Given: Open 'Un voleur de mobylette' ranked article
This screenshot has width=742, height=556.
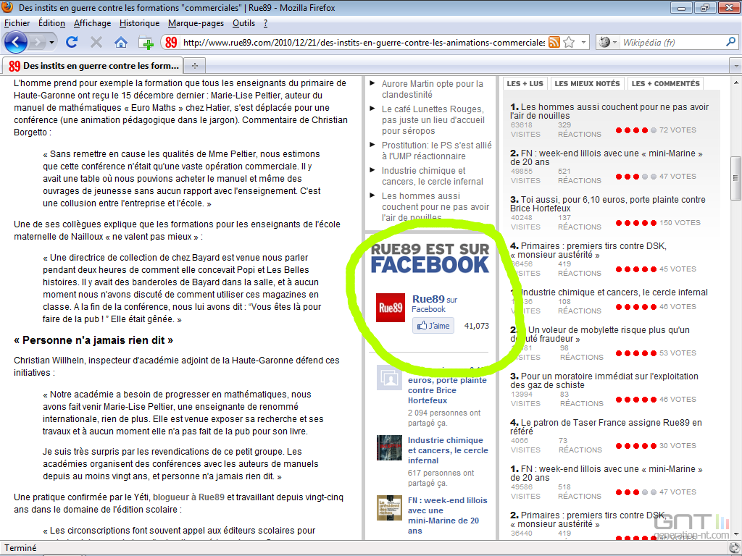Looking at the screenshot, I should [599, 334].
